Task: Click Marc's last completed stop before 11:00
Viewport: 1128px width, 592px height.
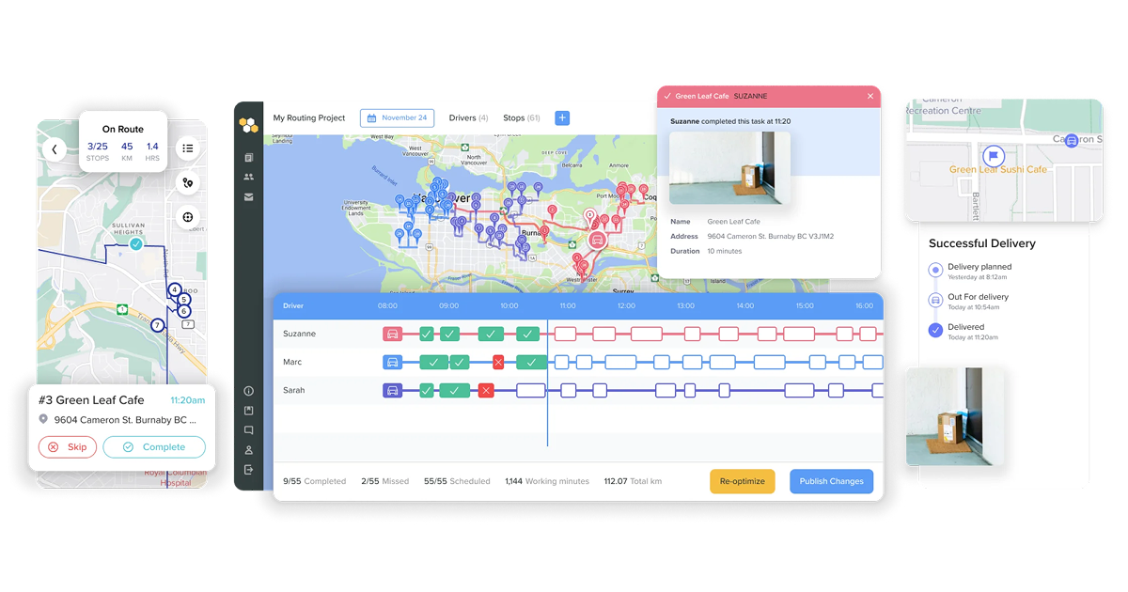Action: coord(531,362)
